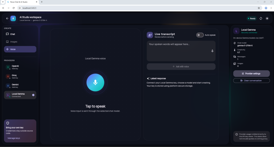Click the Creativity value 0.7
This screenshot has height=147, width=274.
point(238,52)
